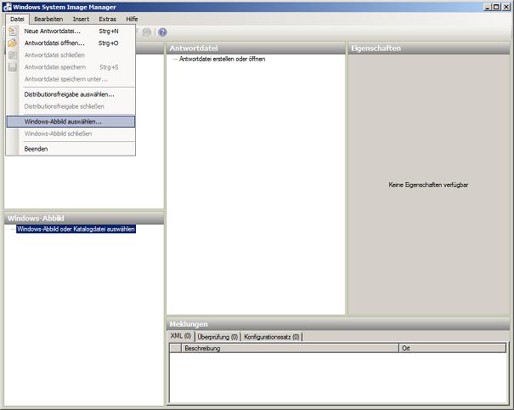
Task: Click the Keine Eigenschaften verfügbar text
Action: (x=428, y=185)
